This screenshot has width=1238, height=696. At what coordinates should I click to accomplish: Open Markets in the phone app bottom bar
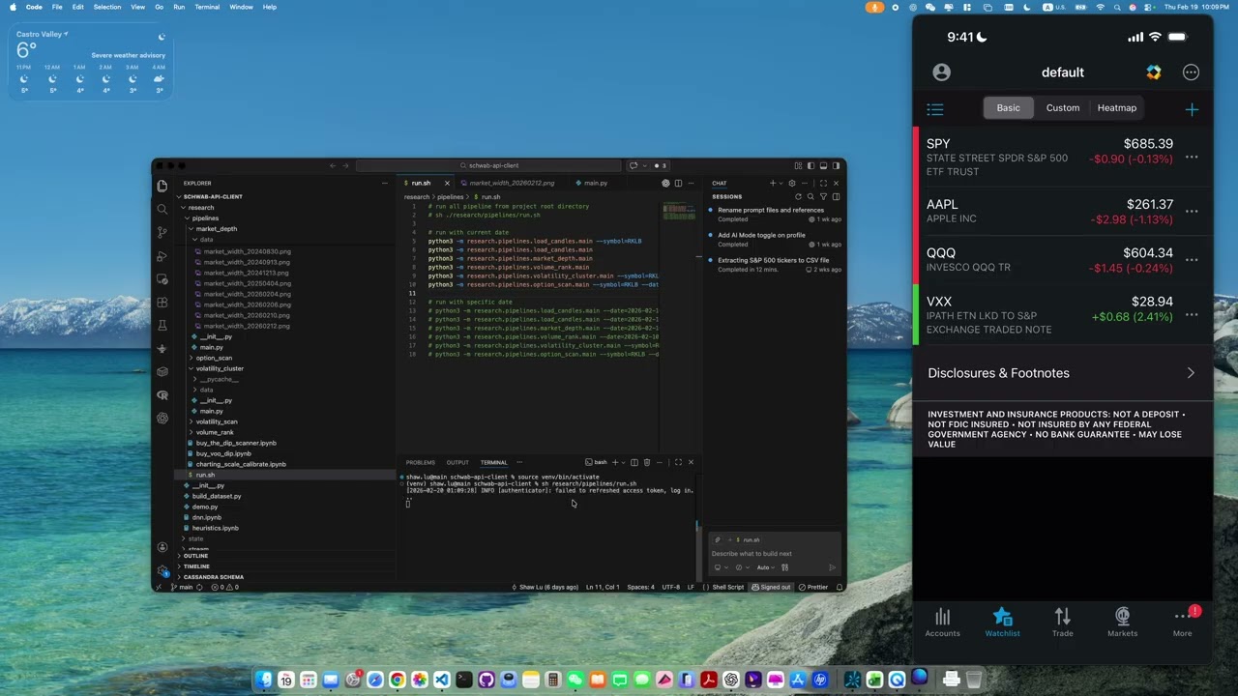(1122, 623)
